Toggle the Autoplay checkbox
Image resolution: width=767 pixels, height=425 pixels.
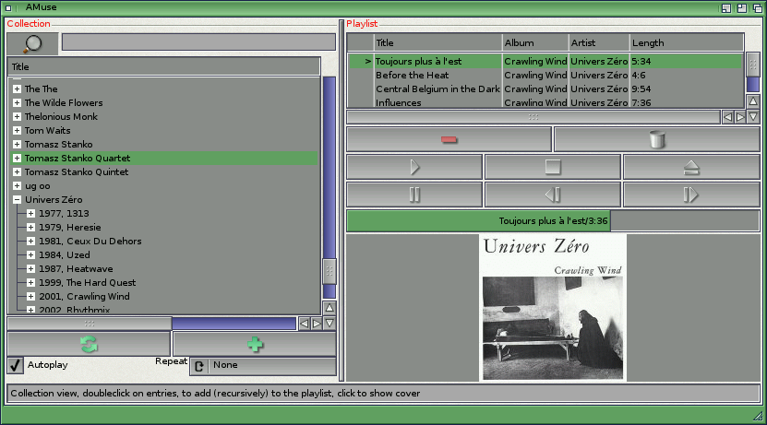15,365
